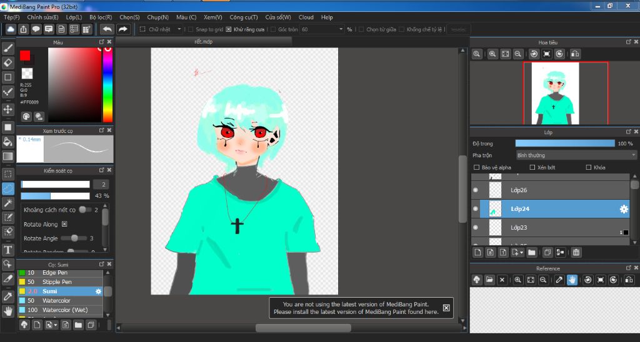Select the Watercolor (Wet) brush
The image size is (640, 342).
[61, 310]
